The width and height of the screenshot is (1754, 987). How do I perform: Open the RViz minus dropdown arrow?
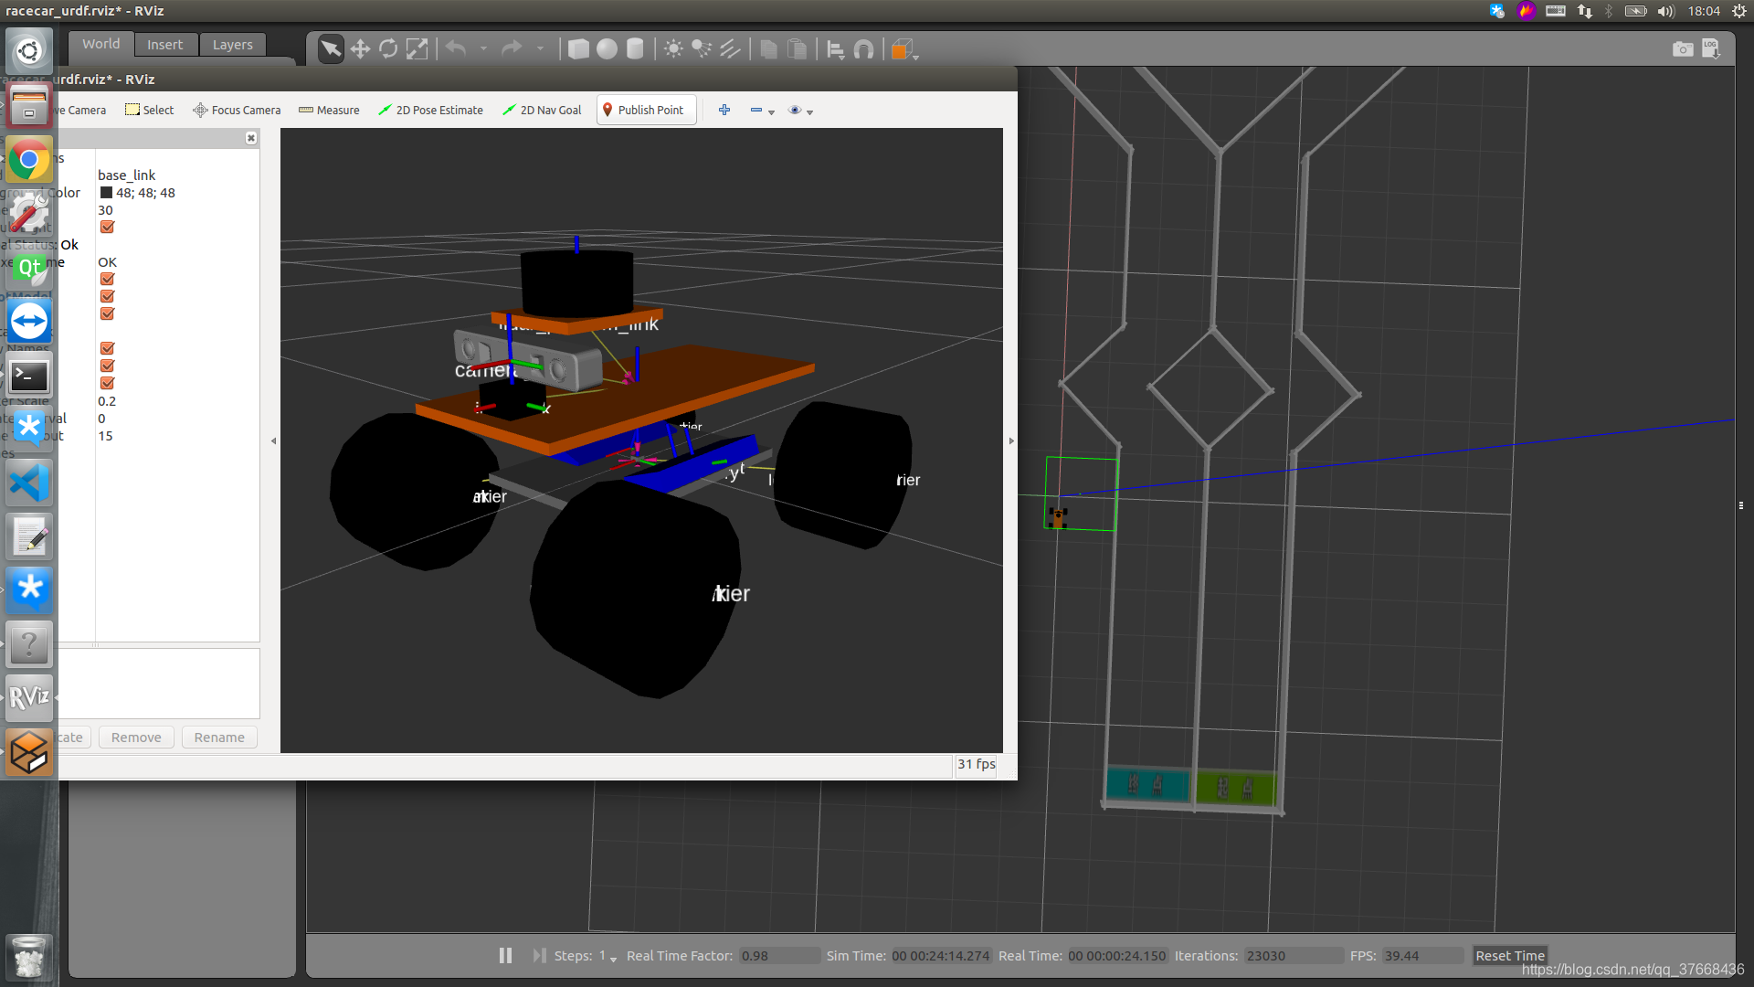pyautogui.click(x=772, y=111)
